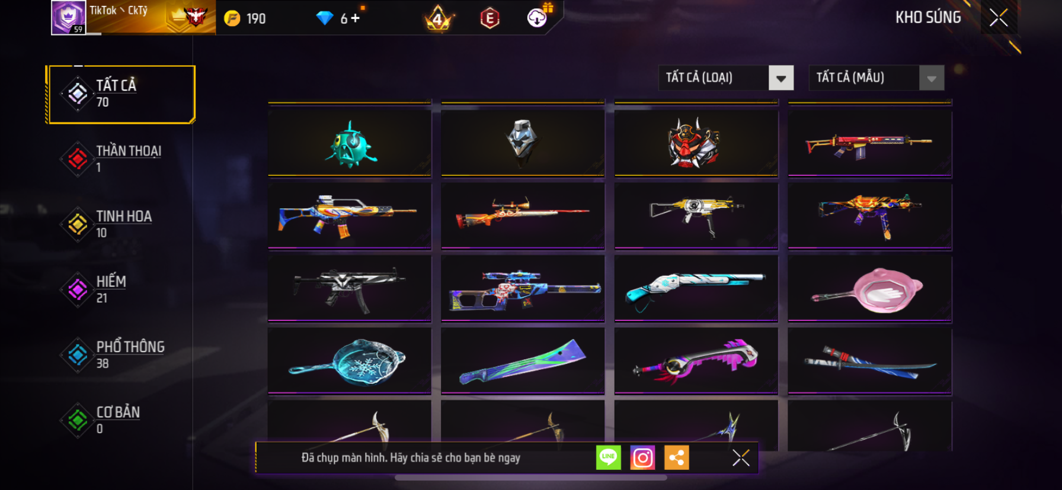Open the cloud download icon
Image resolution: width=1062 pixels, height=490 pixels.
538,17
